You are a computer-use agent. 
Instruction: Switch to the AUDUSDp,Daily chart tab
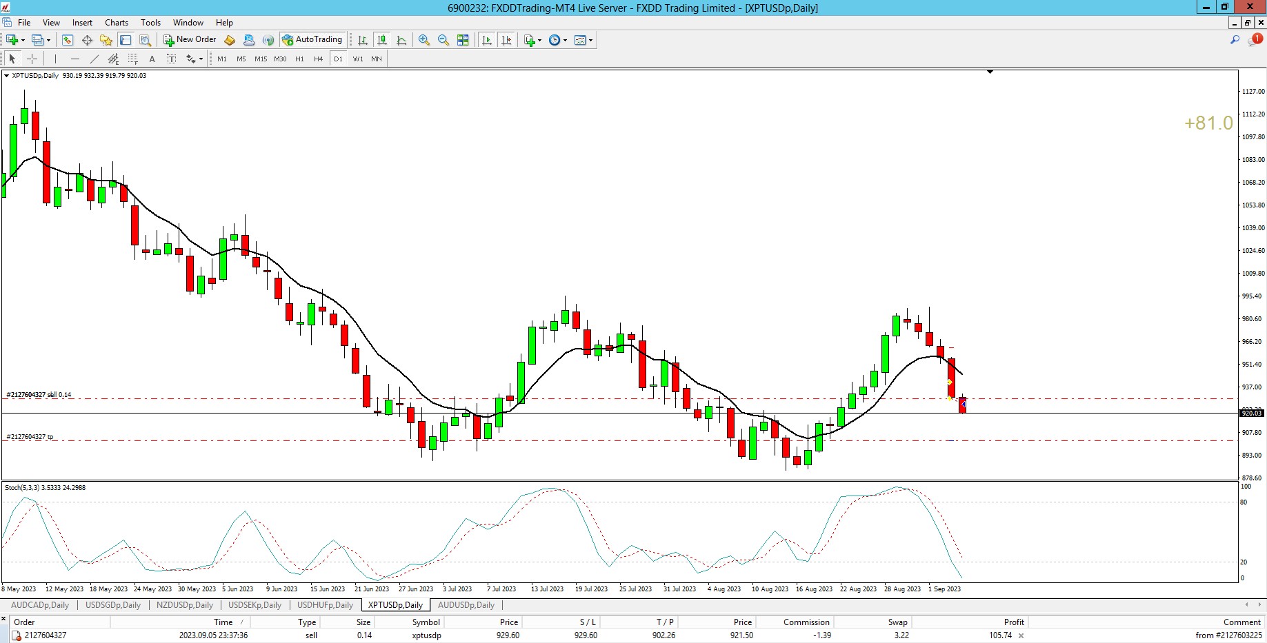[x=466, y=605]
